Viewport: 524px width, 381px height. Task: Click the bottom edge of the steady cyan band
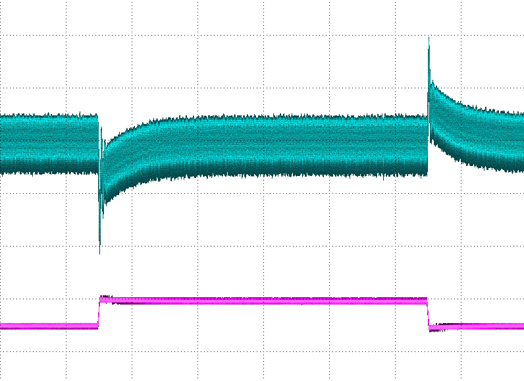(x=296, y=176)
